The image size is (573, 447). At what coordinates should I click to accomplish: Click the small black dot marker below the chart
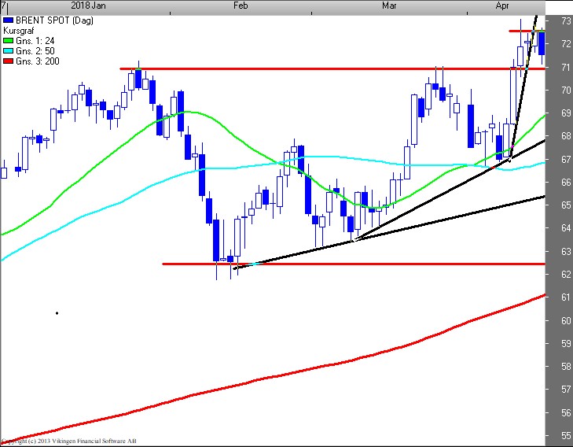(57, 313)
